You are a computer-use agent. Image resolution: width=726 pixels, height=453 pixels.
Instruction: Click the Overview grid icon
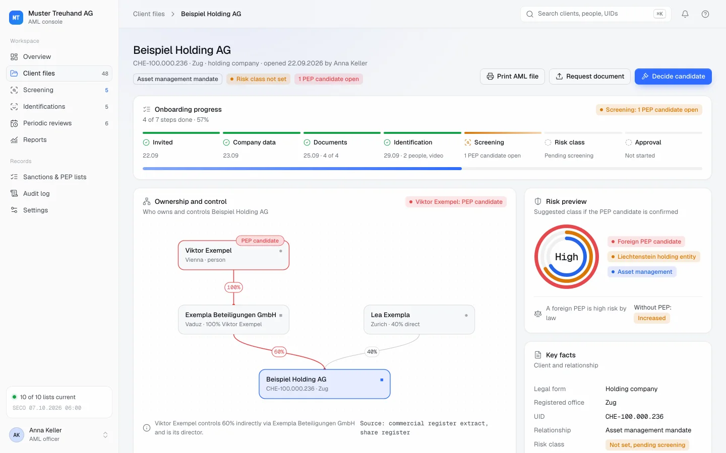[14, 57]
